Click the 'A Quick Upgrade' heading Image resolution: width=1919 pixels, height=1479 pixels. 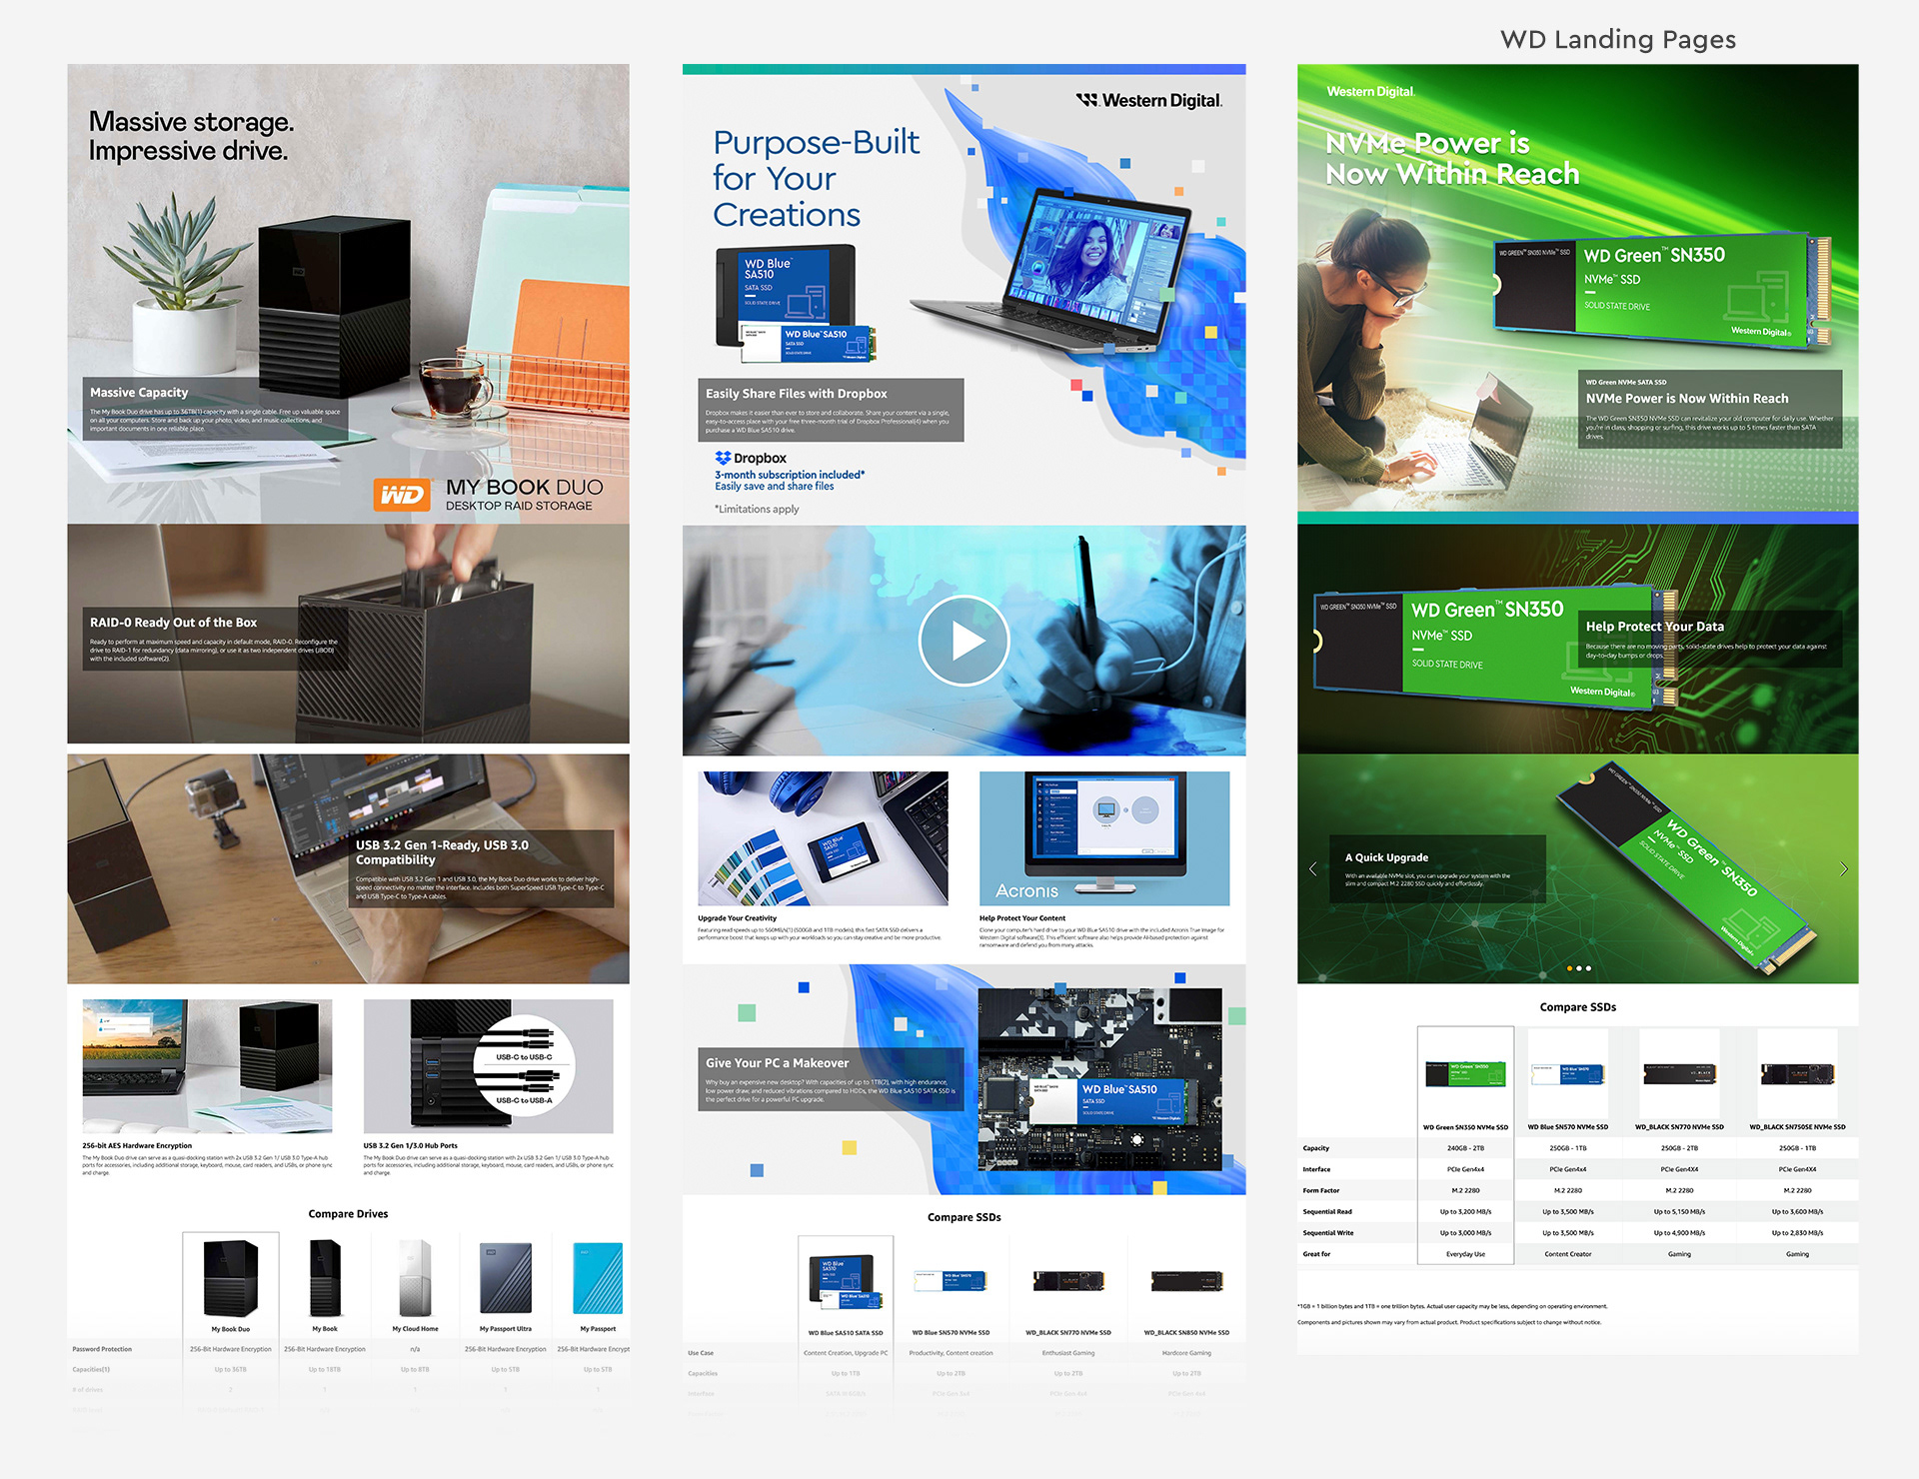tap(1386, 857)
